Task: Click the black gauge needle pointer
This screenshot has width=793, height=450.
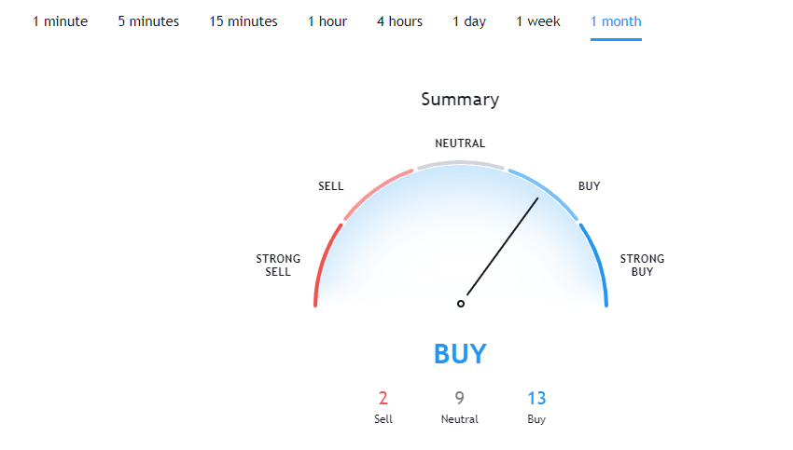Action: pos(502,247)
